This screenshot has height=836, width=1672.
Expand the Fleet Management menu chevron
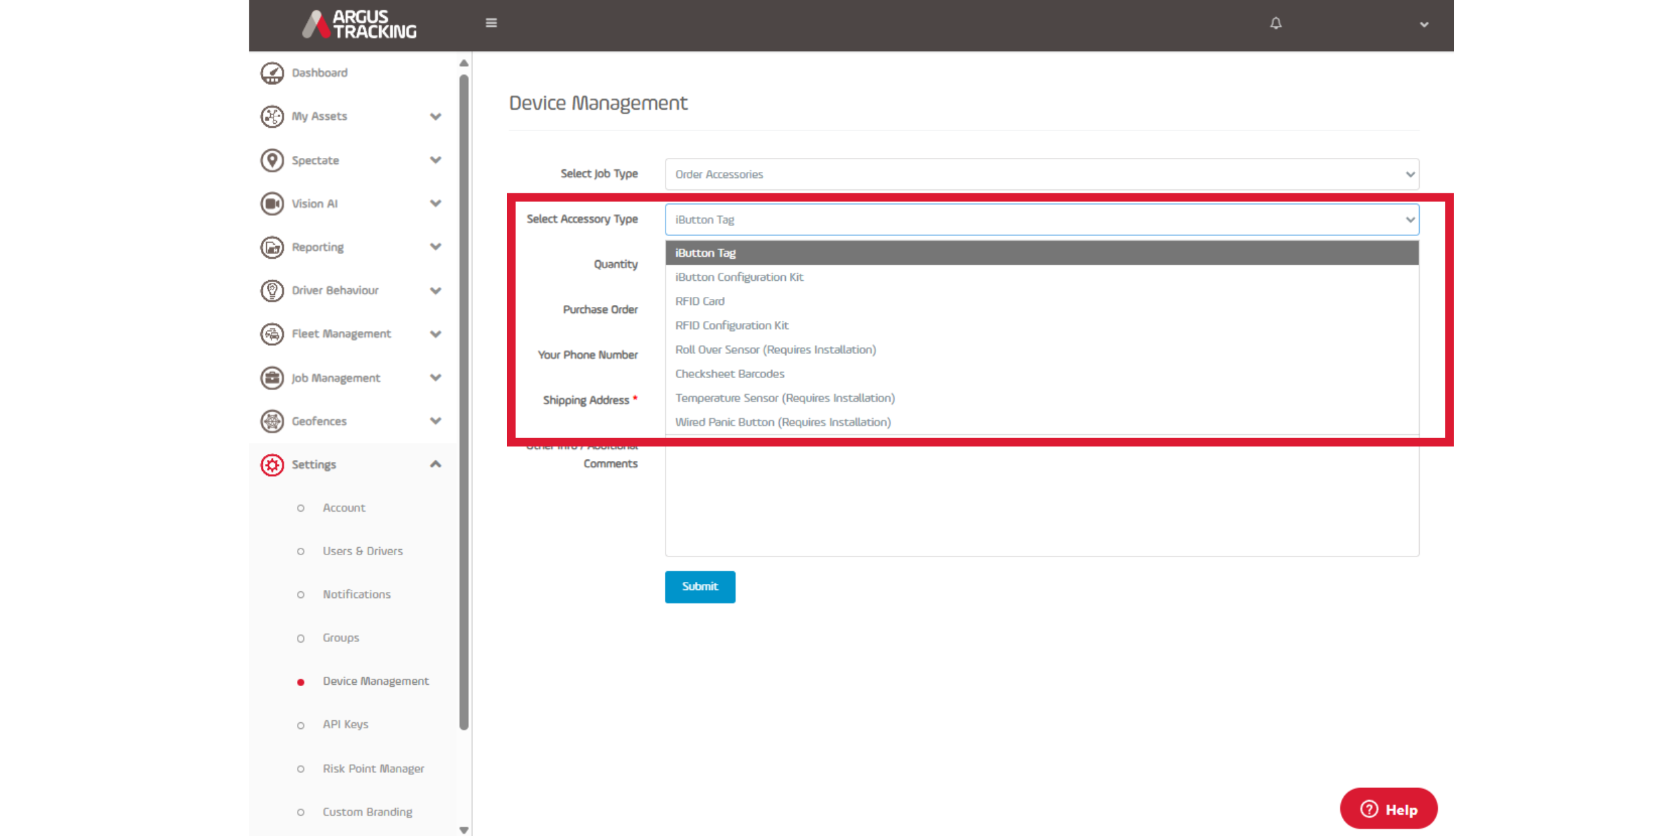click(x=435, y=334)
